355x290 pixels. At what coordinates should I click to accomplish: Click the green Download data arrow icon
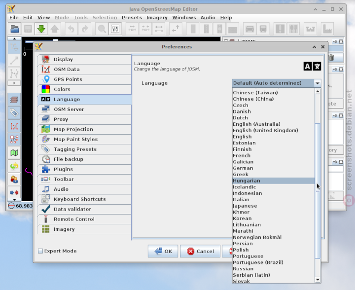coord(41,29)
